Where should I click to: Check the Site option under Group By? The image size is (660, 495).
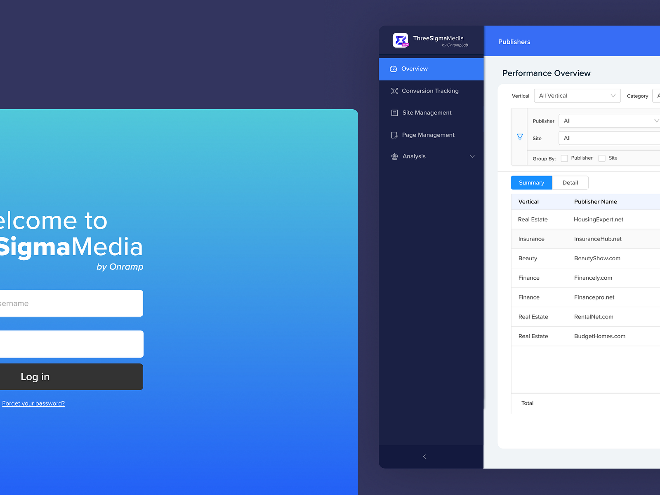coord(602,158)
